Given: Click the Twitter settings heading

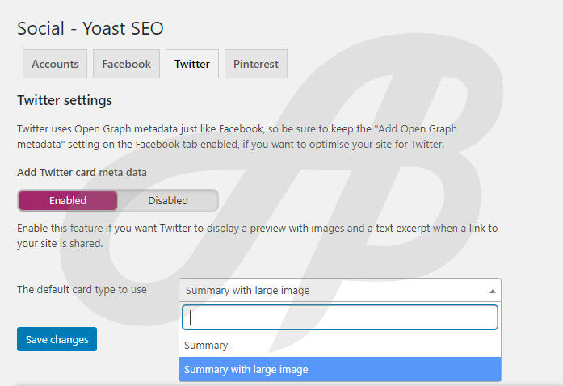Looking at the screenshot, I should pyautogui.click(x=65, y=100).
